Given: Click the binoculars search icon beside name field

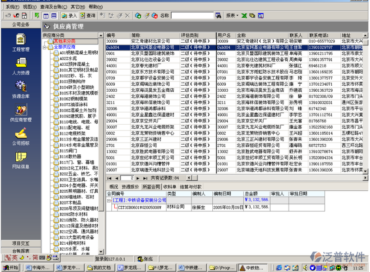Looking at the screenshot, I should pos(218,16).
